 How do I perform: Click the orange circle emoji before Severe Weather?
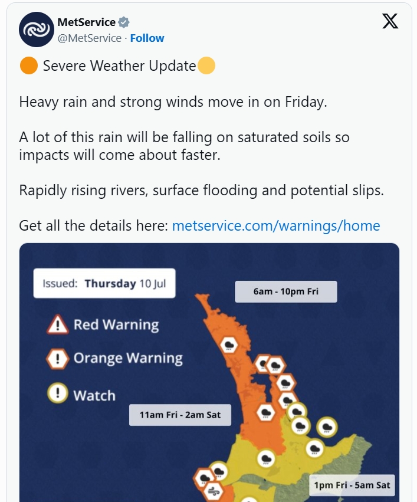[29, 65]
